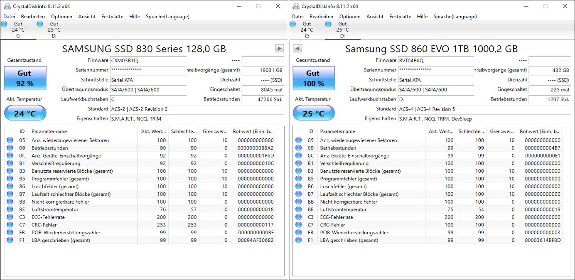Click status orb for drive C: in right window

tap(292, 24)
